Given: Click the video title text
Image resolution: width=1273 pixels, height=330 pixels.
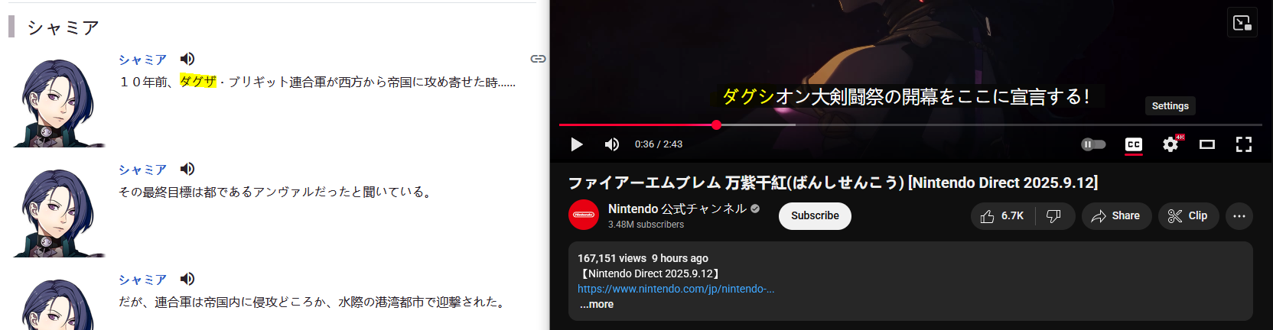Looking at the screenshot, I should (x=833, y=183).
